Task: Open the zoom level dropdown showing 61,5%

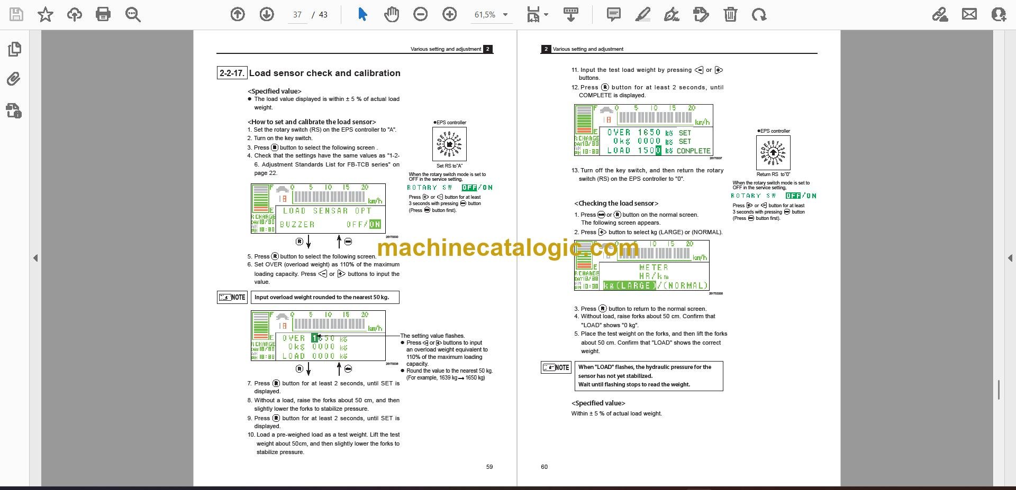Action: 491,15
